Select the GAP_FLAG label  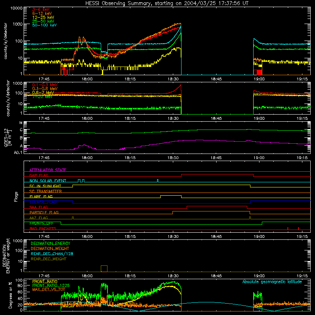(x=39, y=175)
